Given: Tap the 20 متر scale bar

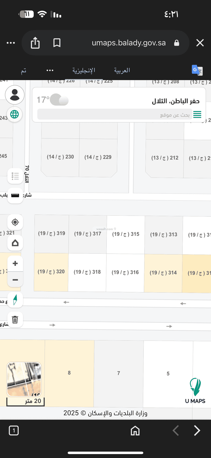Looking at the screenshot, I should coord(26,402).
